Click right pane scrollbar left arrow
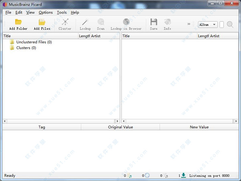Viewport: 241px width, 181px height. tap(124, 121)
